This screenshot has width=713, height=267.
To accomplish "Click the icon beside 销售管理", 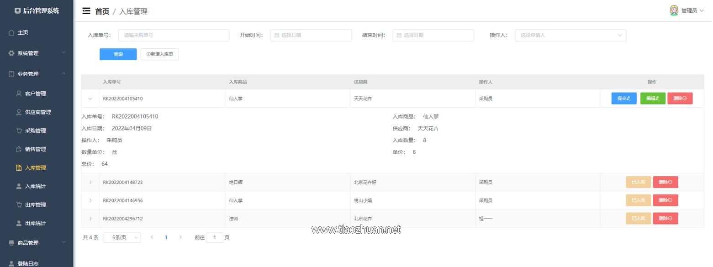I will tap(19, 149).
